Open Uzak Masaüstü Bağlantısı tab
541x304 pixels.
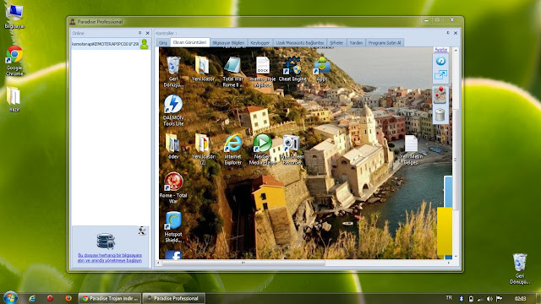point(299,43)
